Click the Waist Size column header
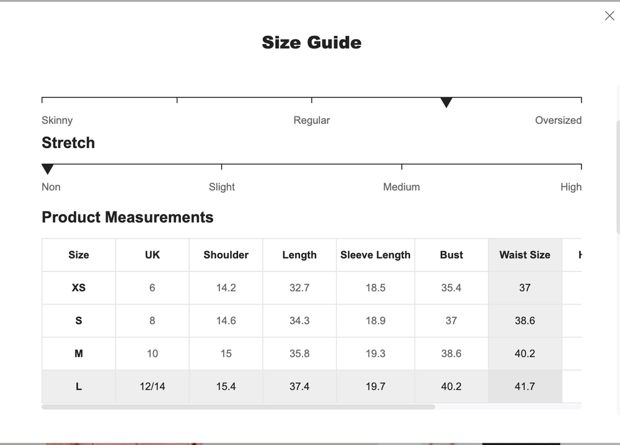 (525, 255)
